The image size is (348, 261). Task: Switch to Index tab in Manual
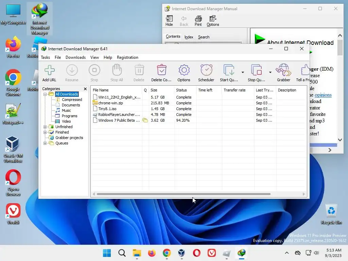[189, 37]
